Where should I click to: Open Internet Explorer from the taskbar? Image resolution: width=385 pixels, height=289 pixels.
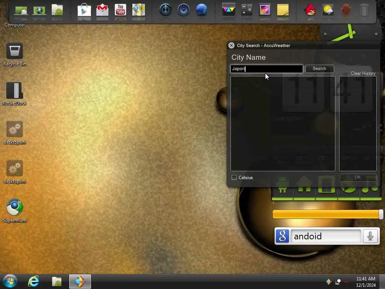[33, 281]
